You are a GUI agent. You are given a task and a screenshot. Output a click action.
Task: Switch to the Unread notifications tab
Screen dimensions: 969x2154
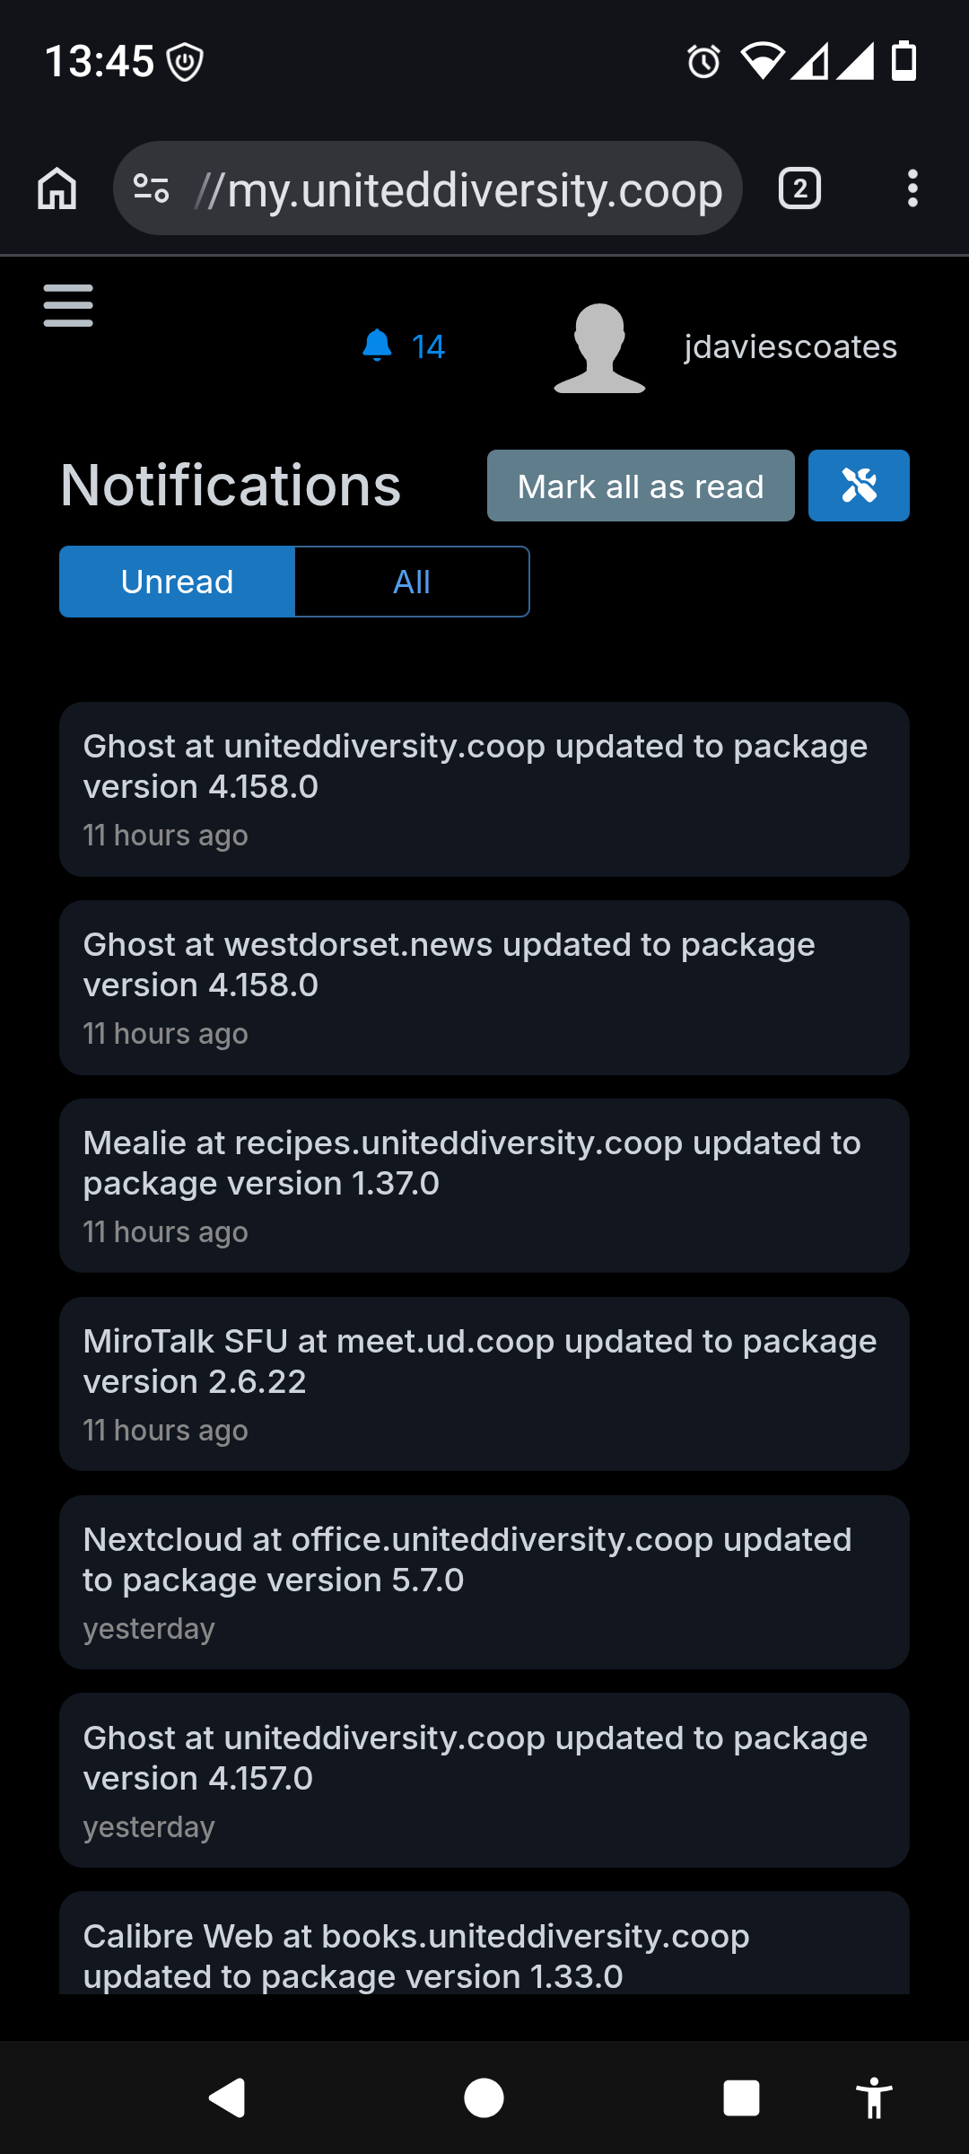[x=178, y=582]
